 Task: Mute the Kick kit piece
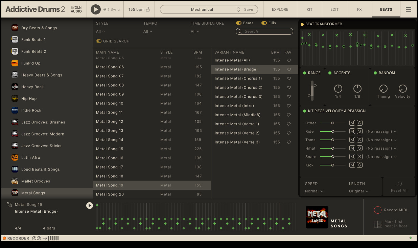[x=352, y=165]
